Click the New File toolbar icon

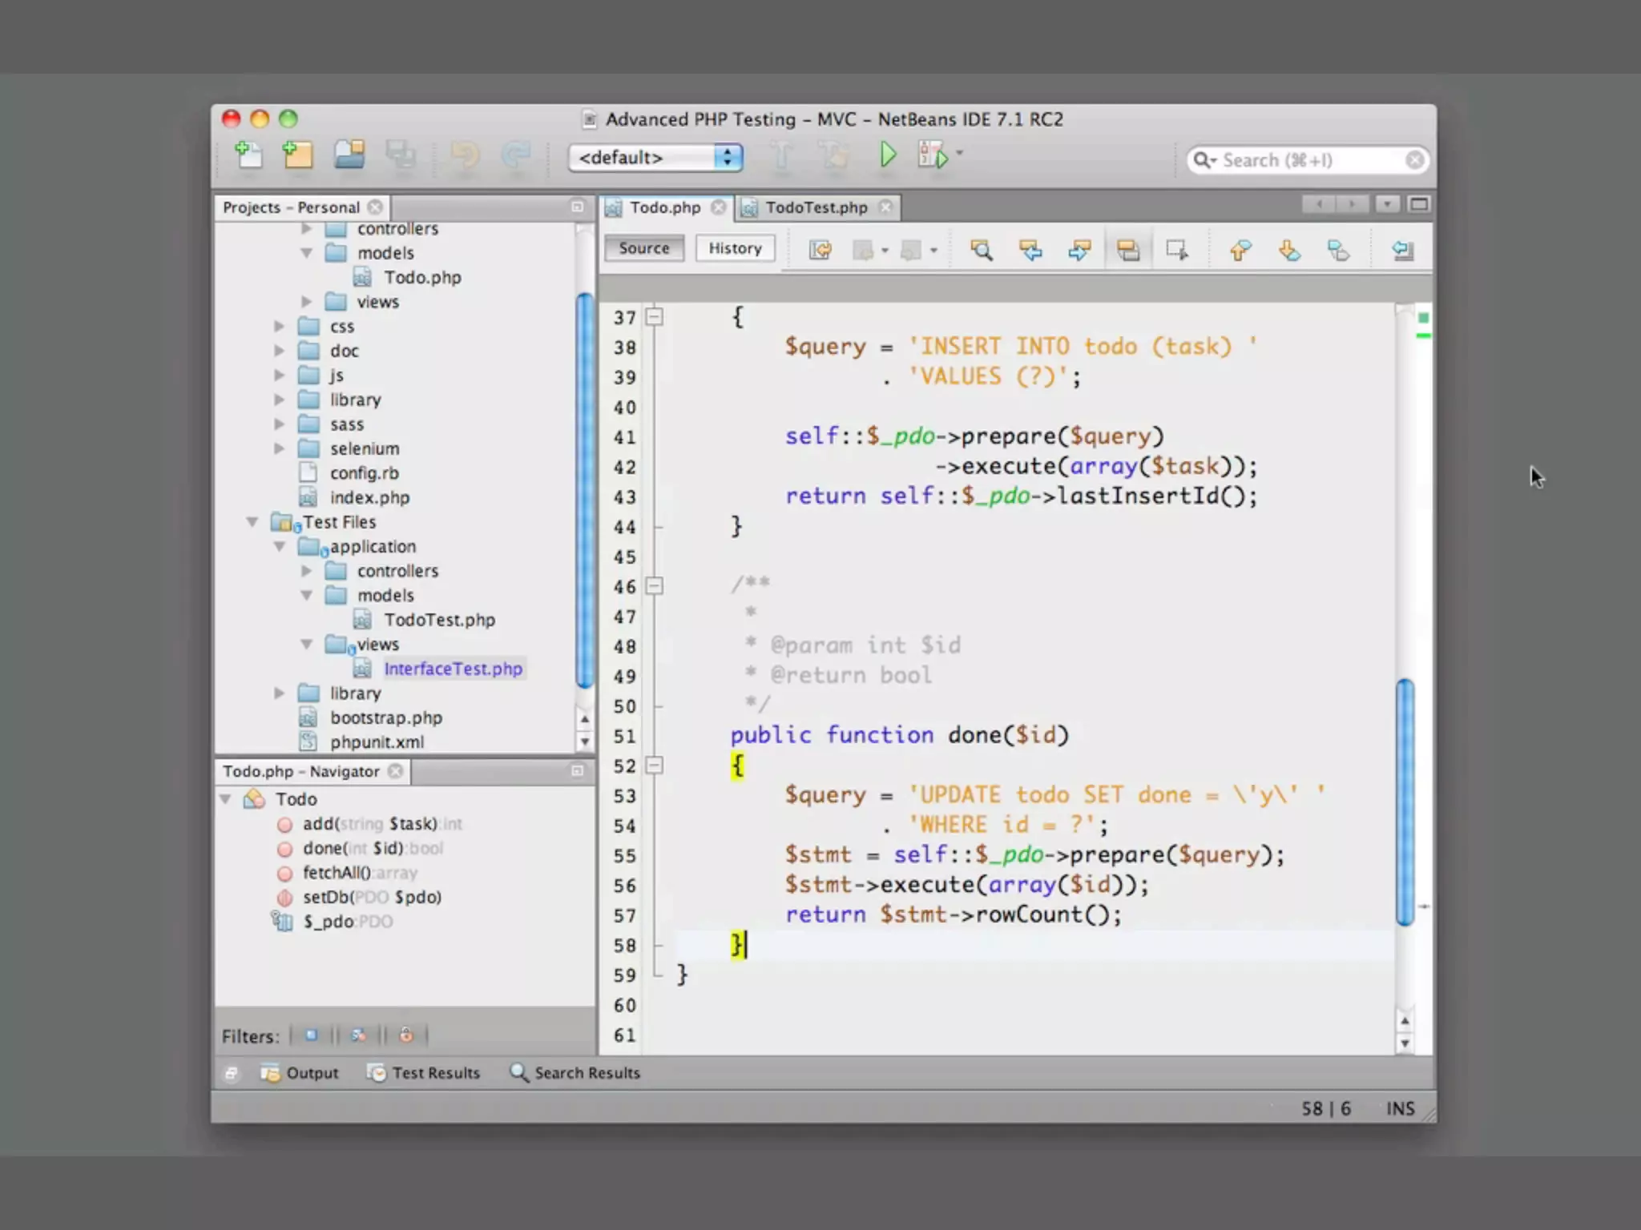coord(248,155)
